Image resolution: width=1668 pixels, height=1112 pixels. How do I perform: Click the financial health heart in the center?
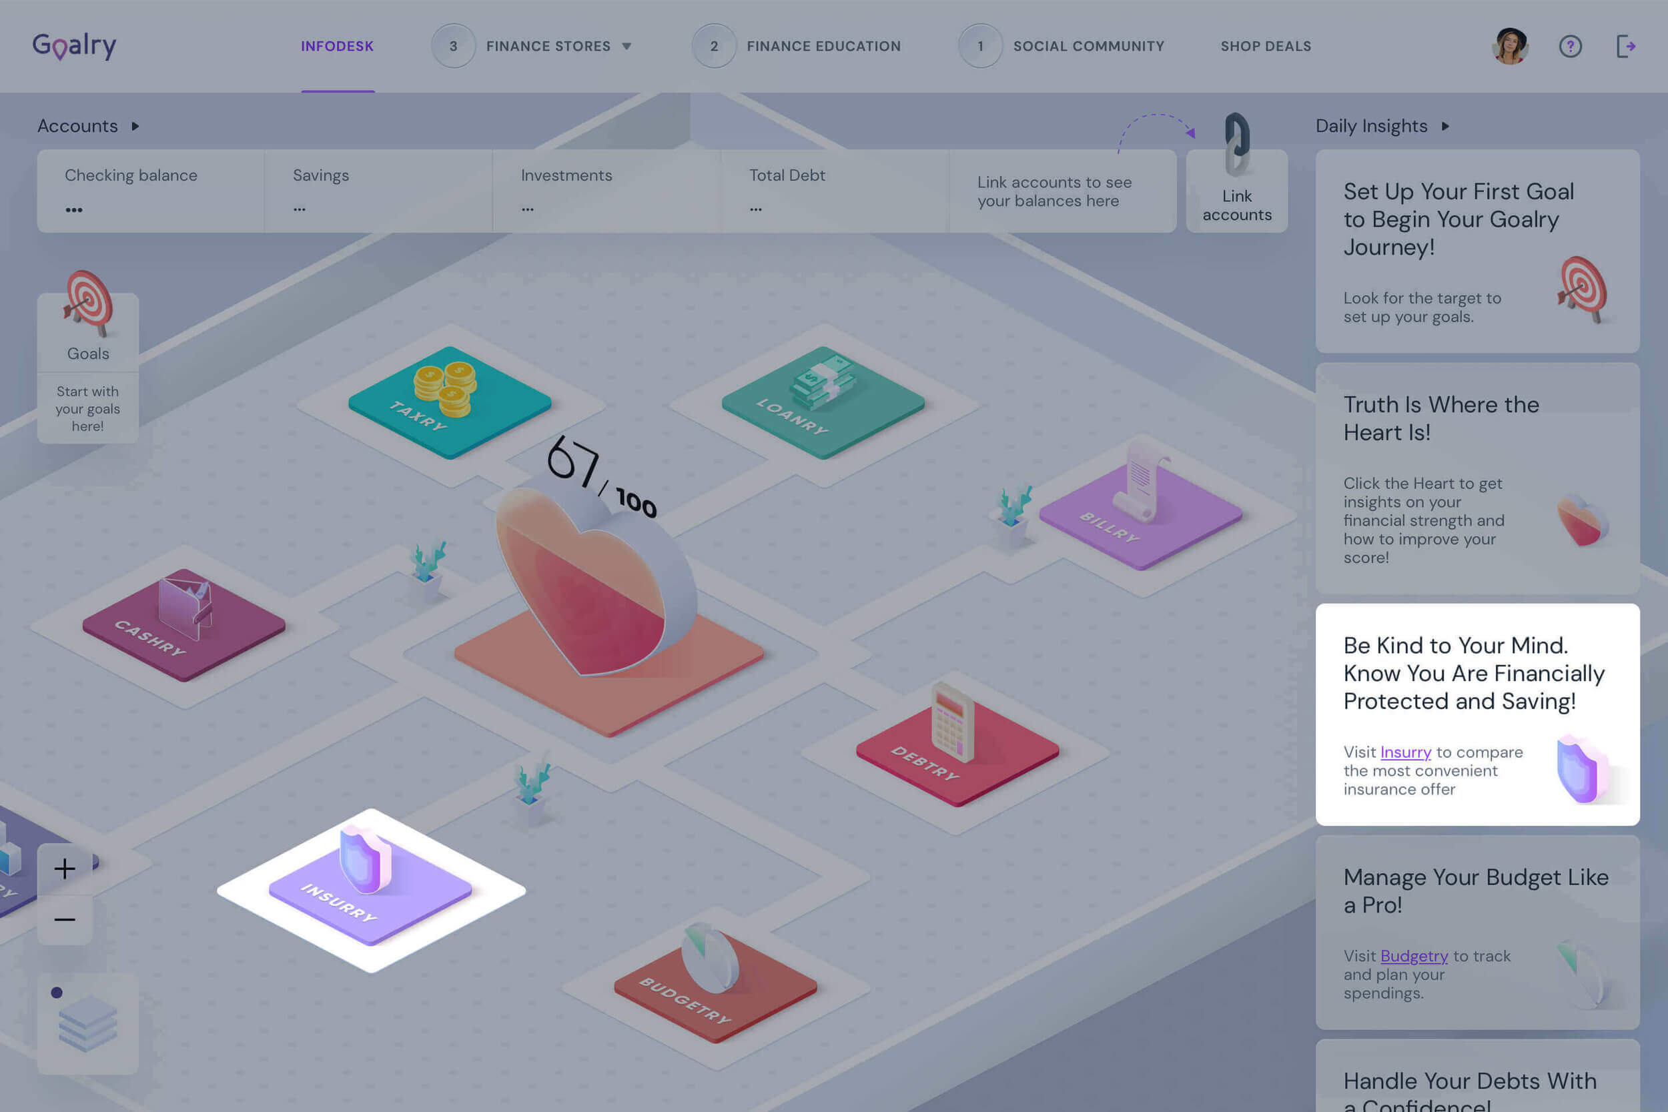pos(596,582)
